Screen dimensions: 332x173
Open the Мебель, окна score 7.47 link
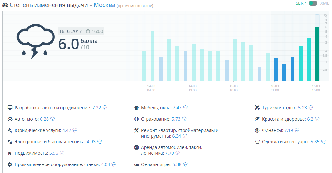pos(177,108)
